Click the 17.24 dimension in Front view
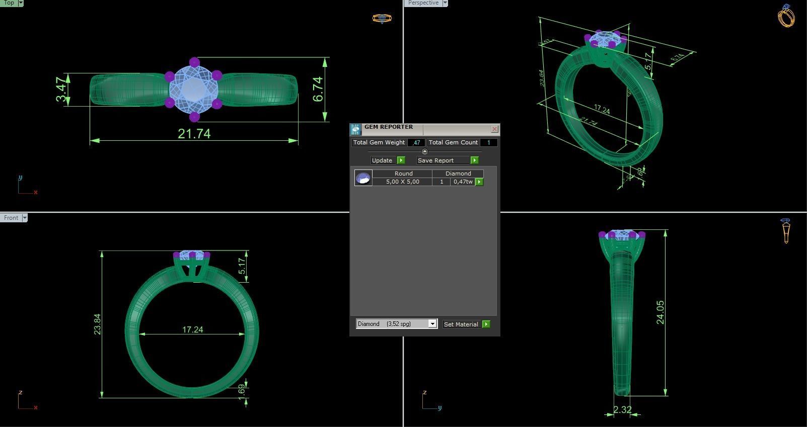807x427 pixels. 193,330
